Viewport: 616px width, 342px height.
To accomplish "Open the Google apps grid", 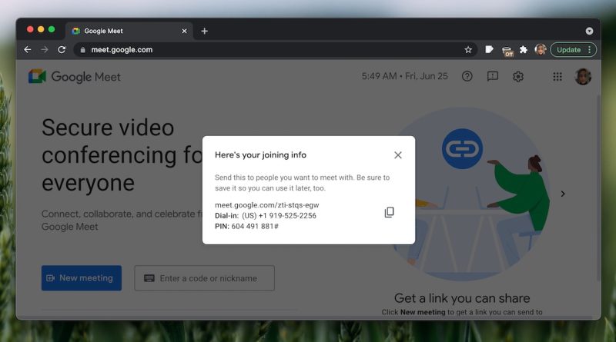I will [557, 77].
